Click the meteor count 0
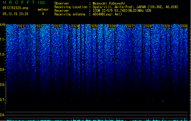 point(43,14)
